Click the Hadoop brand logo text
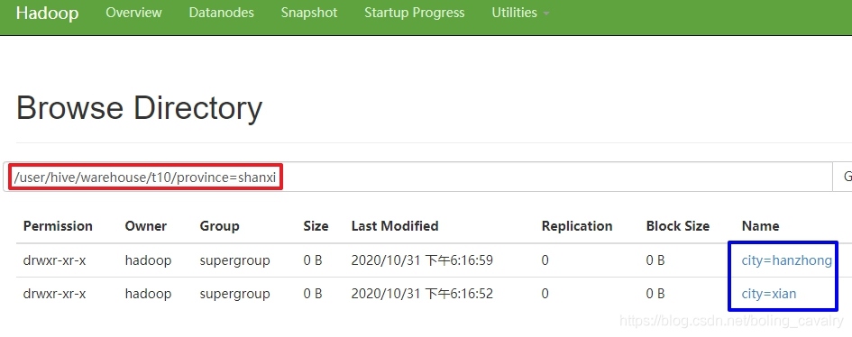The image size is (852, 337). coord(47,13)
